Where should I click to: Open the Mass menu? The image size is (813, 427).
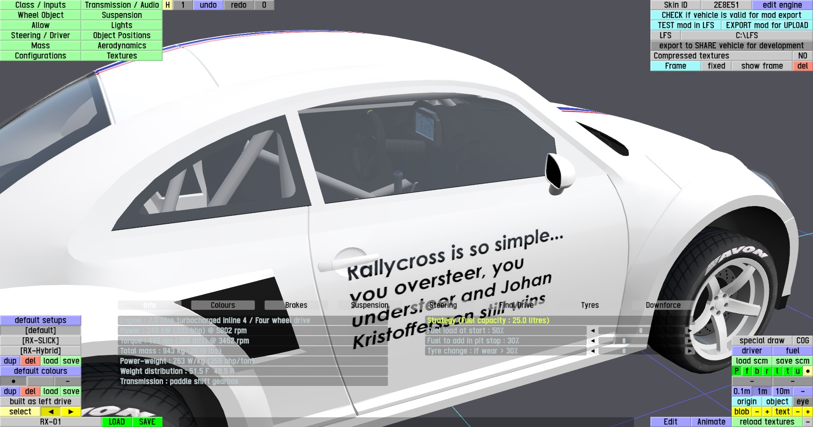coord(41,46)
